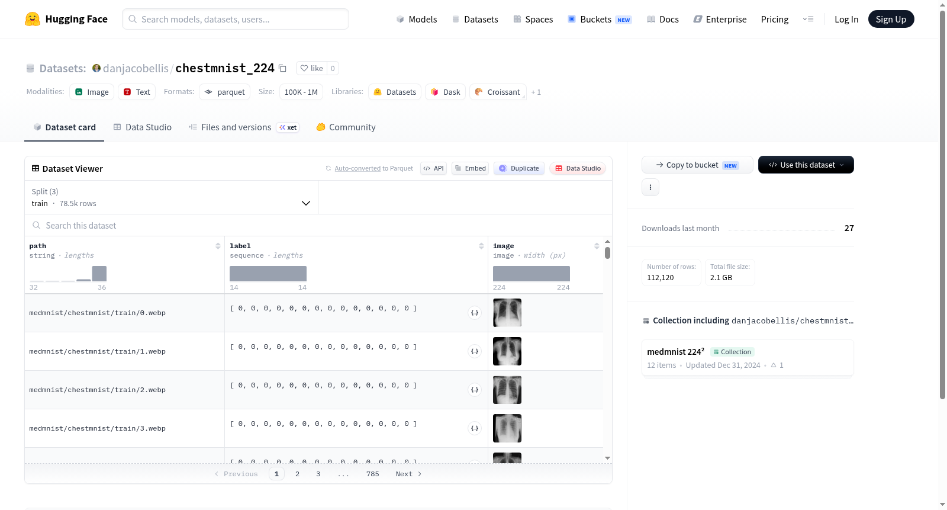Viewport: 947px width, 510px height.
Task: Open Buckets in top navigation
Action: 600,19
